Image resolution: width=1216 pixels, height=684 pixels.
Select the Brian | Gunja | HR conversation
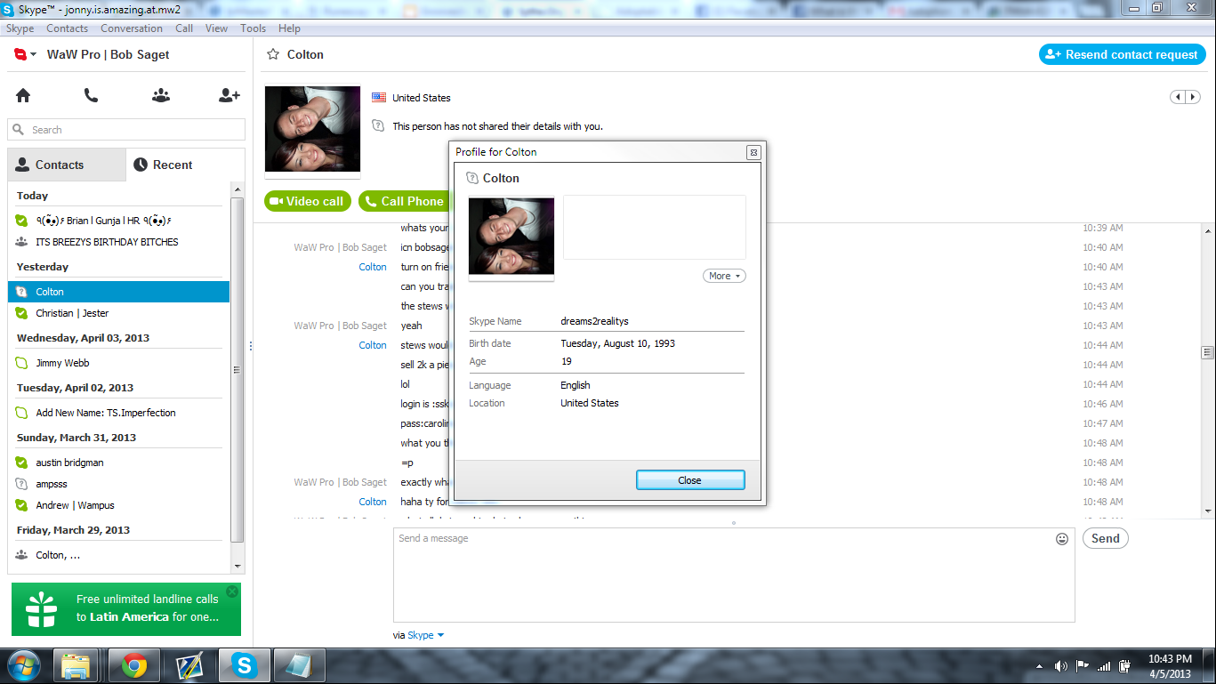point(119,221)
